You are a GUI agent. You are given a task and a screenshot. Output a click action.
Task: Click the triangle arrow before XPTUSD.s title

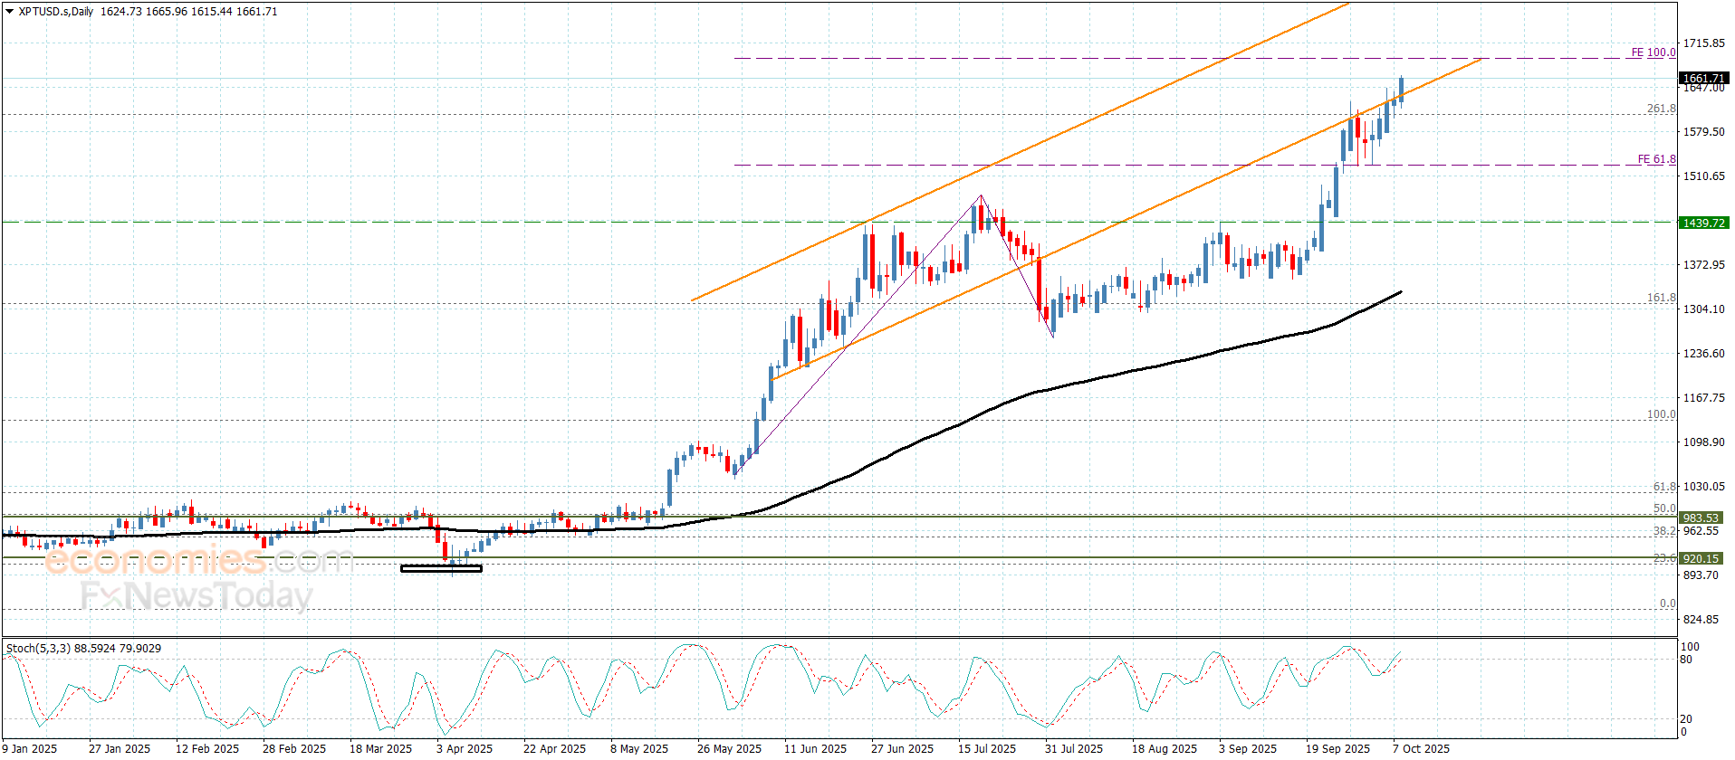pyautogui.click(x=10, y=12)
